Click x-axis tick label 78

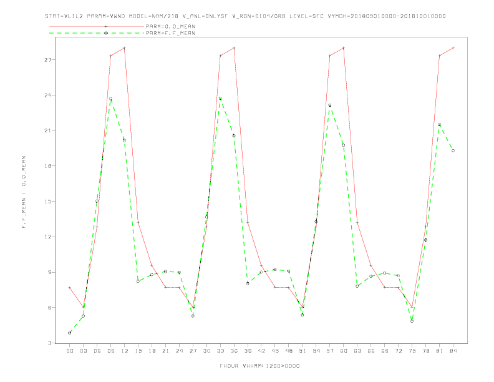click(425, 351)
